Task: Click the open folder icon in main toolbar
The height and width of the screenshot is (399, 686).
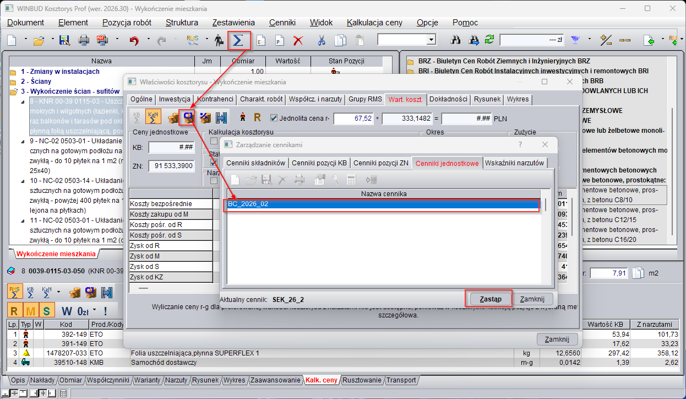Action: coord(39,40)
